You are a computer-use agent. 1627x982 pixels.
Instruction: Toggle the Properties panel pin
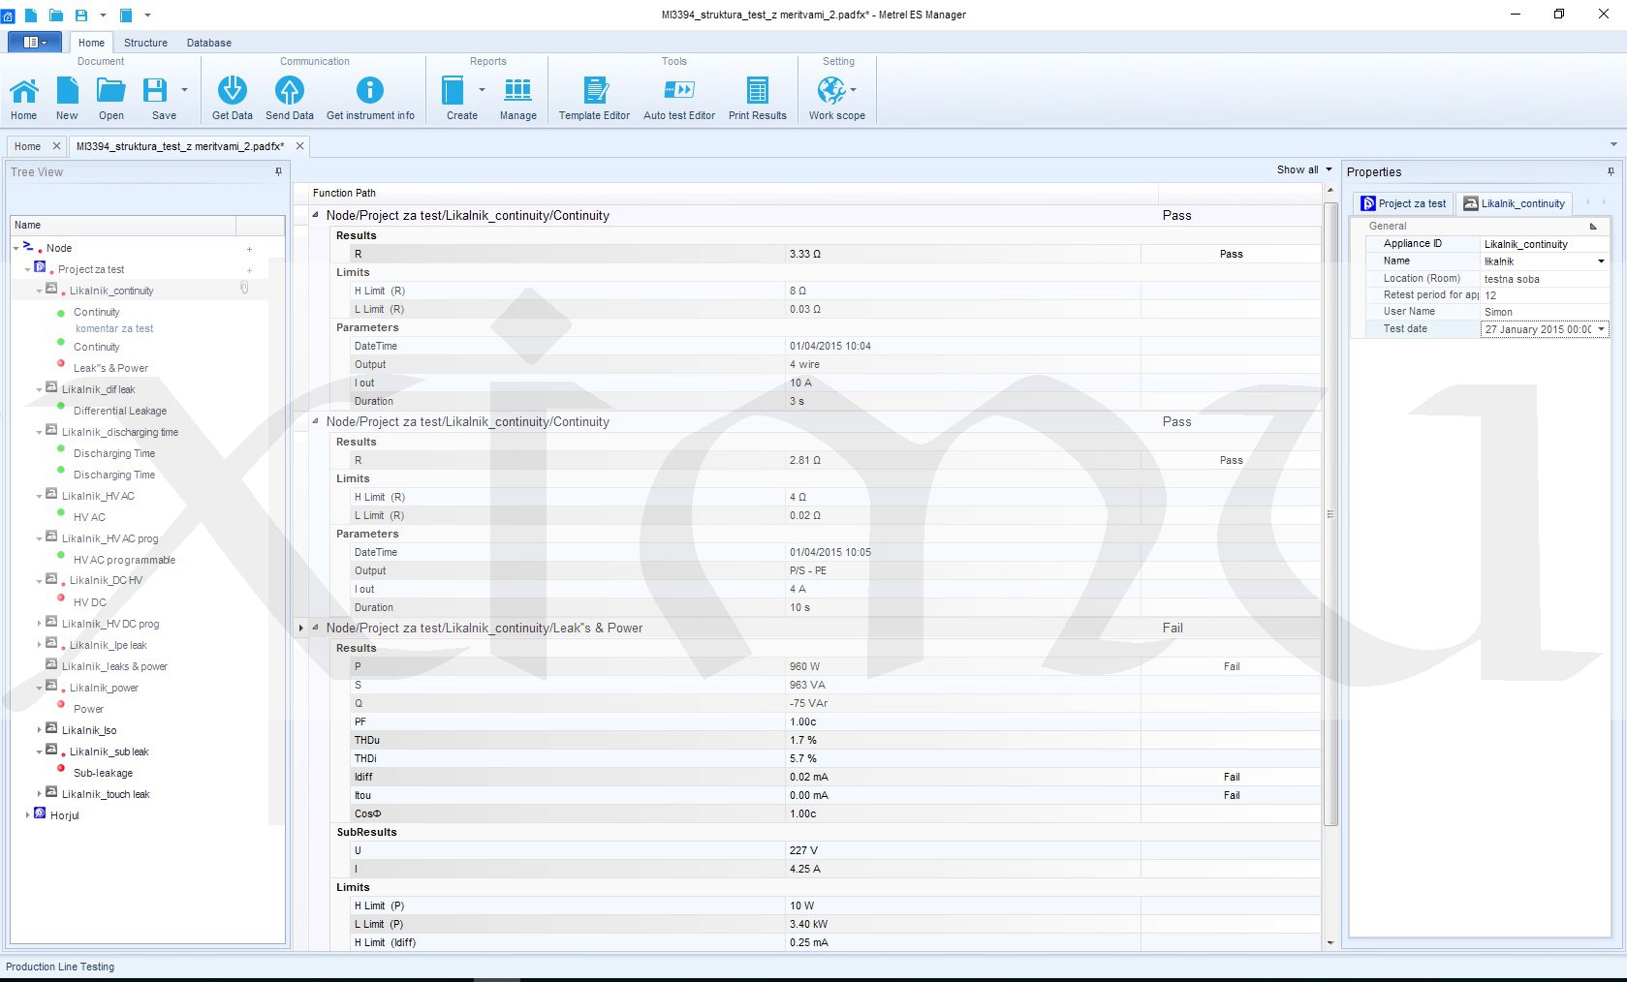pos(1611,171)
